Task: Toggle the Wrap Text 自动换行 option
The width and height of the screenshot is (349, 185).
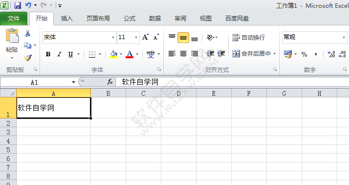Action: click(x=248, y=38)
